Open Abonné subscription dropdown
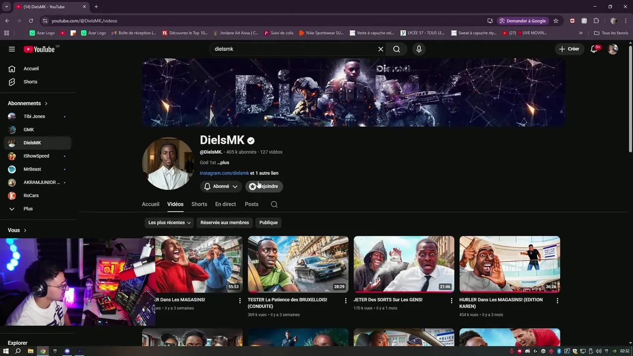 (x=221, y=186)
